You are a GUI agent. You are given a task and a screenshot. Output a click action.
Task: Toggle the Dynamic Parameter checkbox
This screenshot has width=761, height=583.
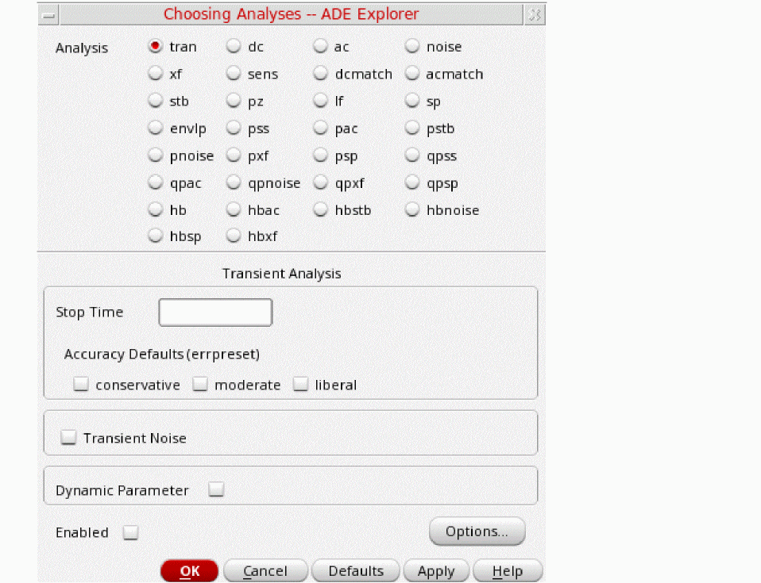[215, 490]
